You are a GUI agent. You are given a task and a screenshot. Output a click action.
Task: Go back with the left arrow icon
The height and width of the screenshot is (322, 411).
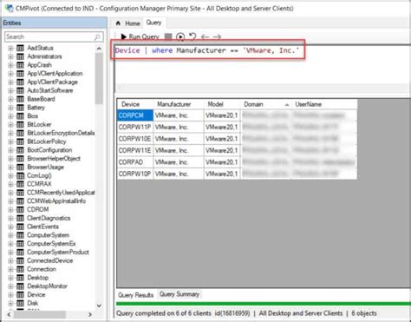205,36
